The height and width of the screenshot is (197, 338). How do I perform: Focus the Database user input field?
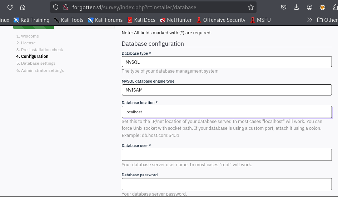point(227,155)
